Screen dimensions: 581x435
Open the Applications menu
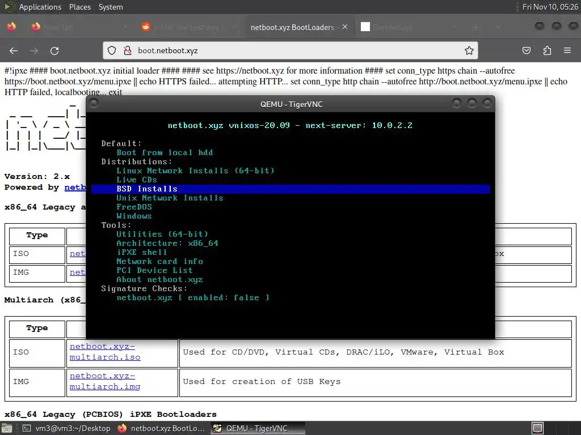[40, 7]
